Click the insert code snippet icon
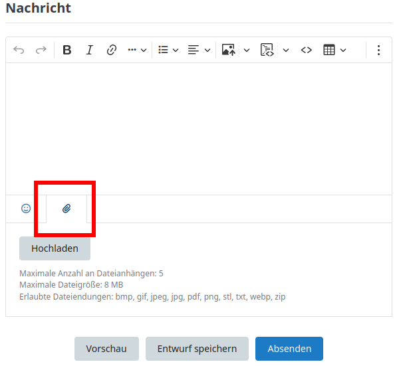Viewport: 399px width, 366px height. [267, 50]
